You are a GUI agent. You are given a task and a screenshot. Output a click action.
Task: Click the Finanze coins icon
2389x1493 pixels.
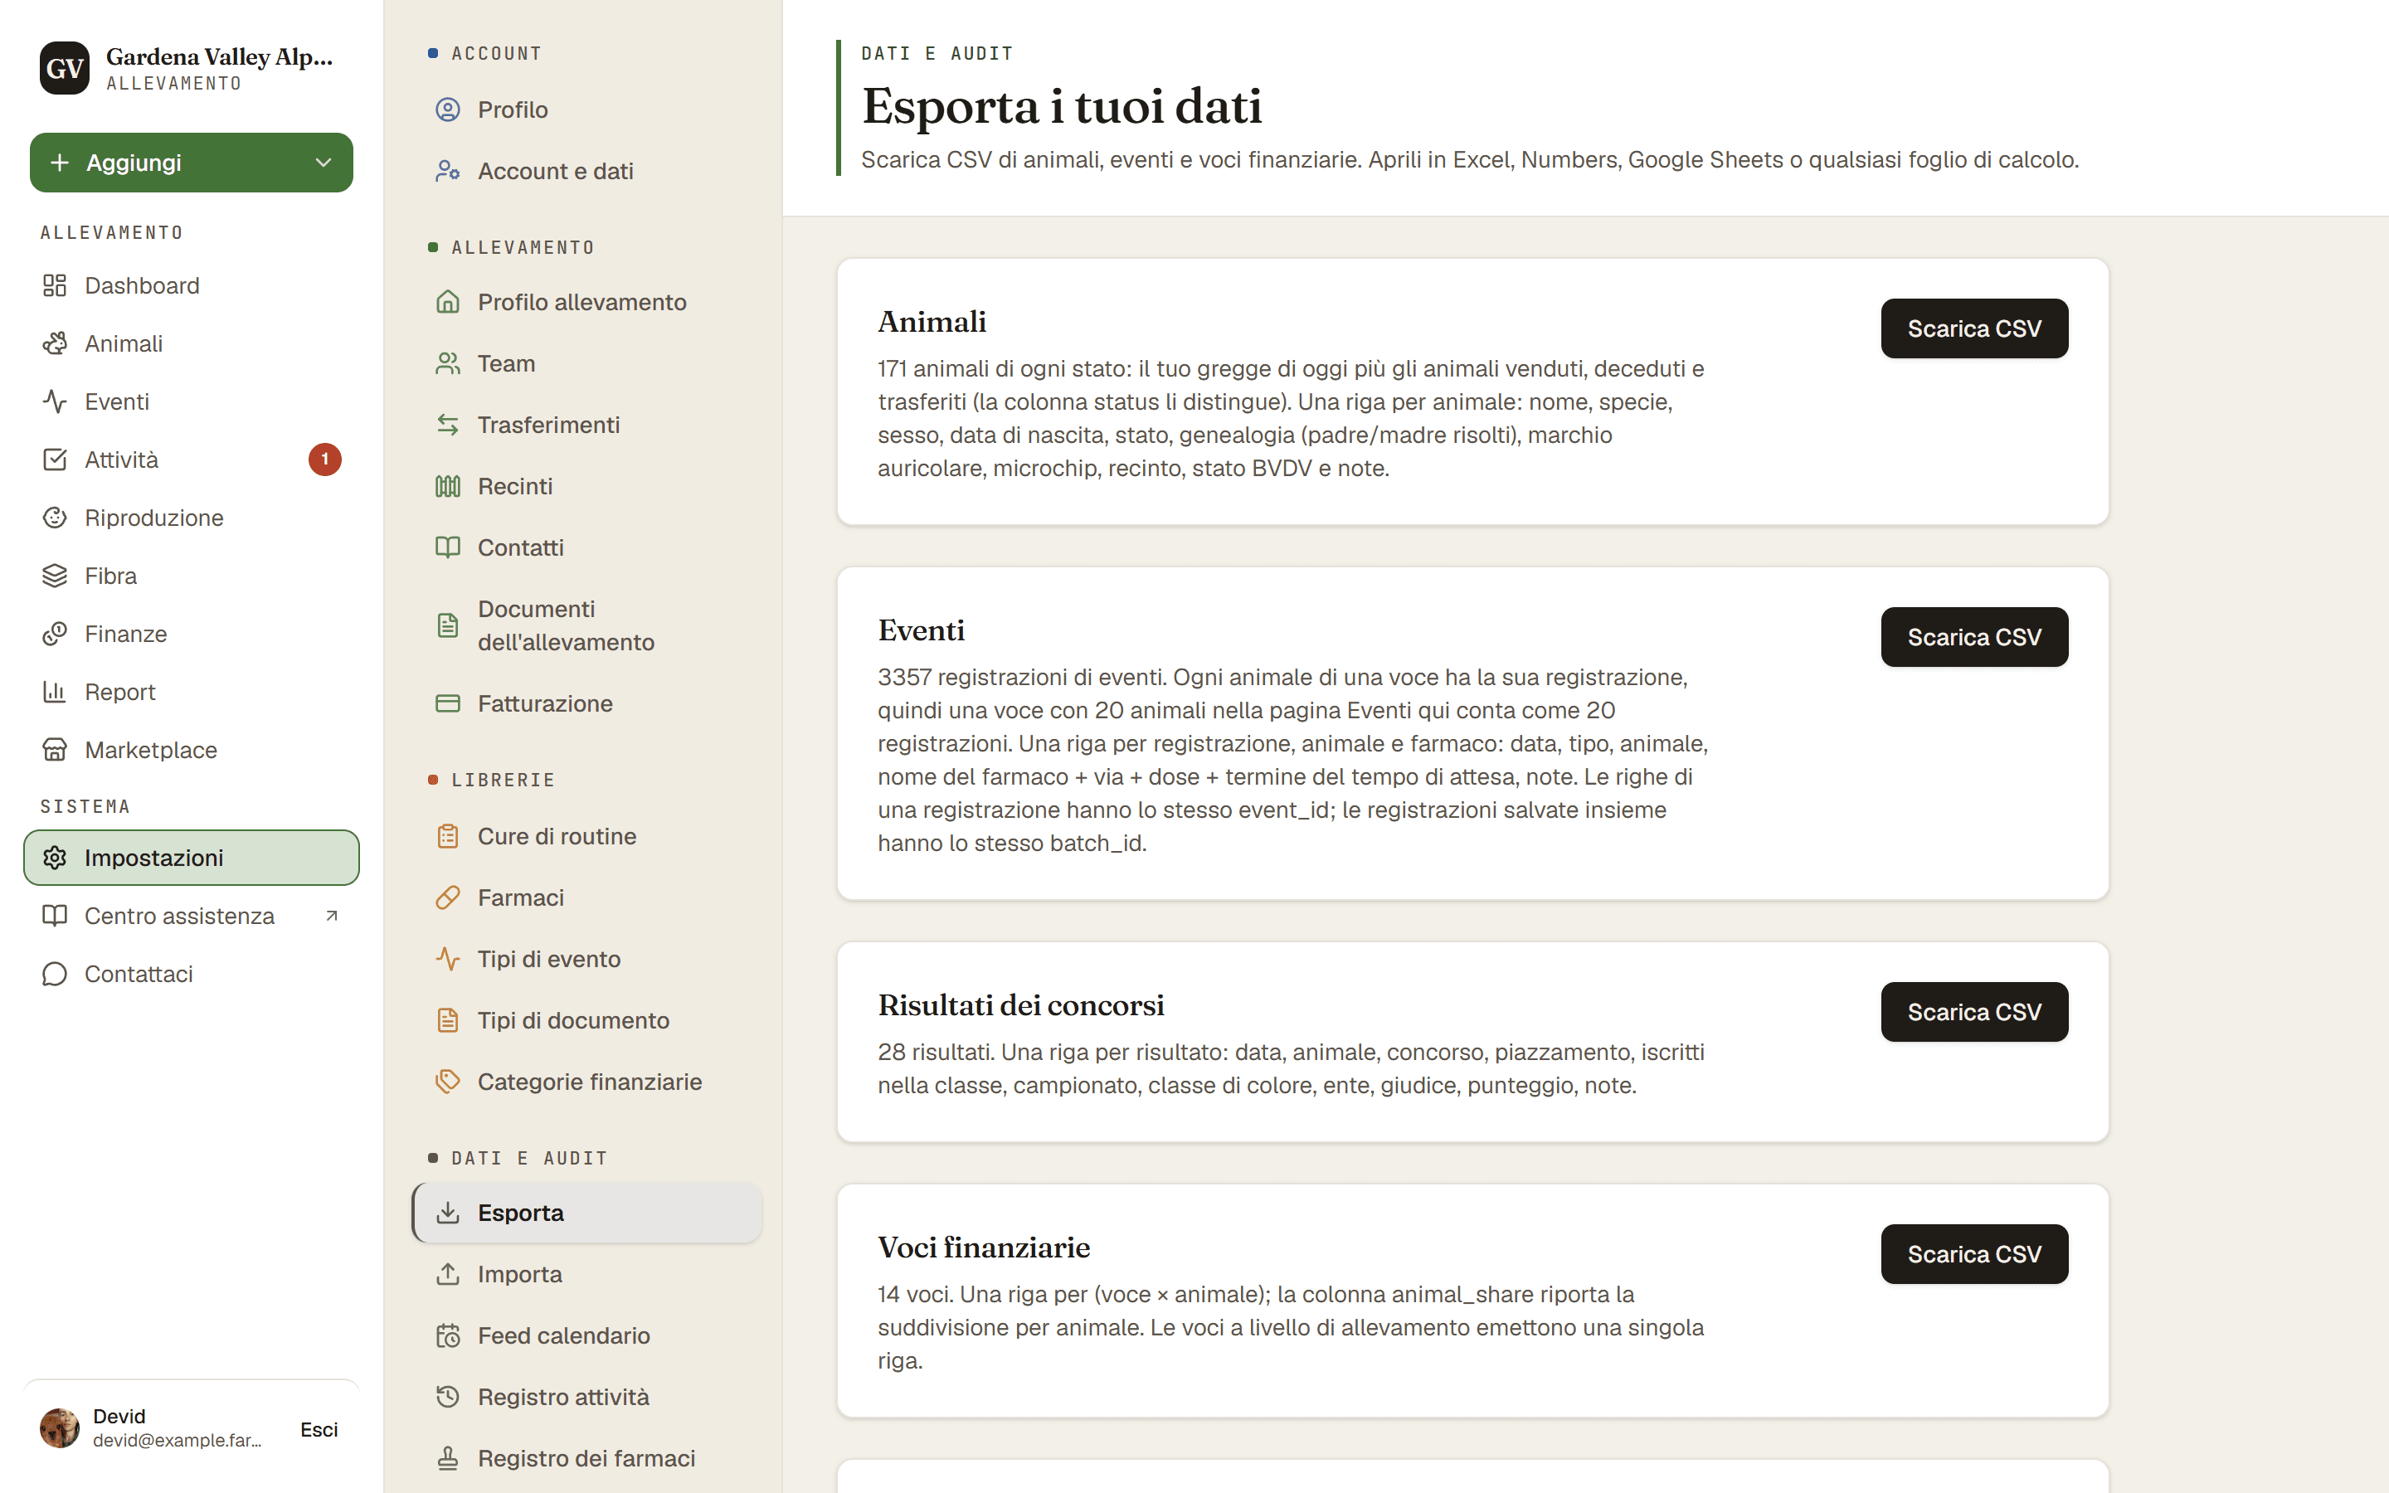coord(54,634)
